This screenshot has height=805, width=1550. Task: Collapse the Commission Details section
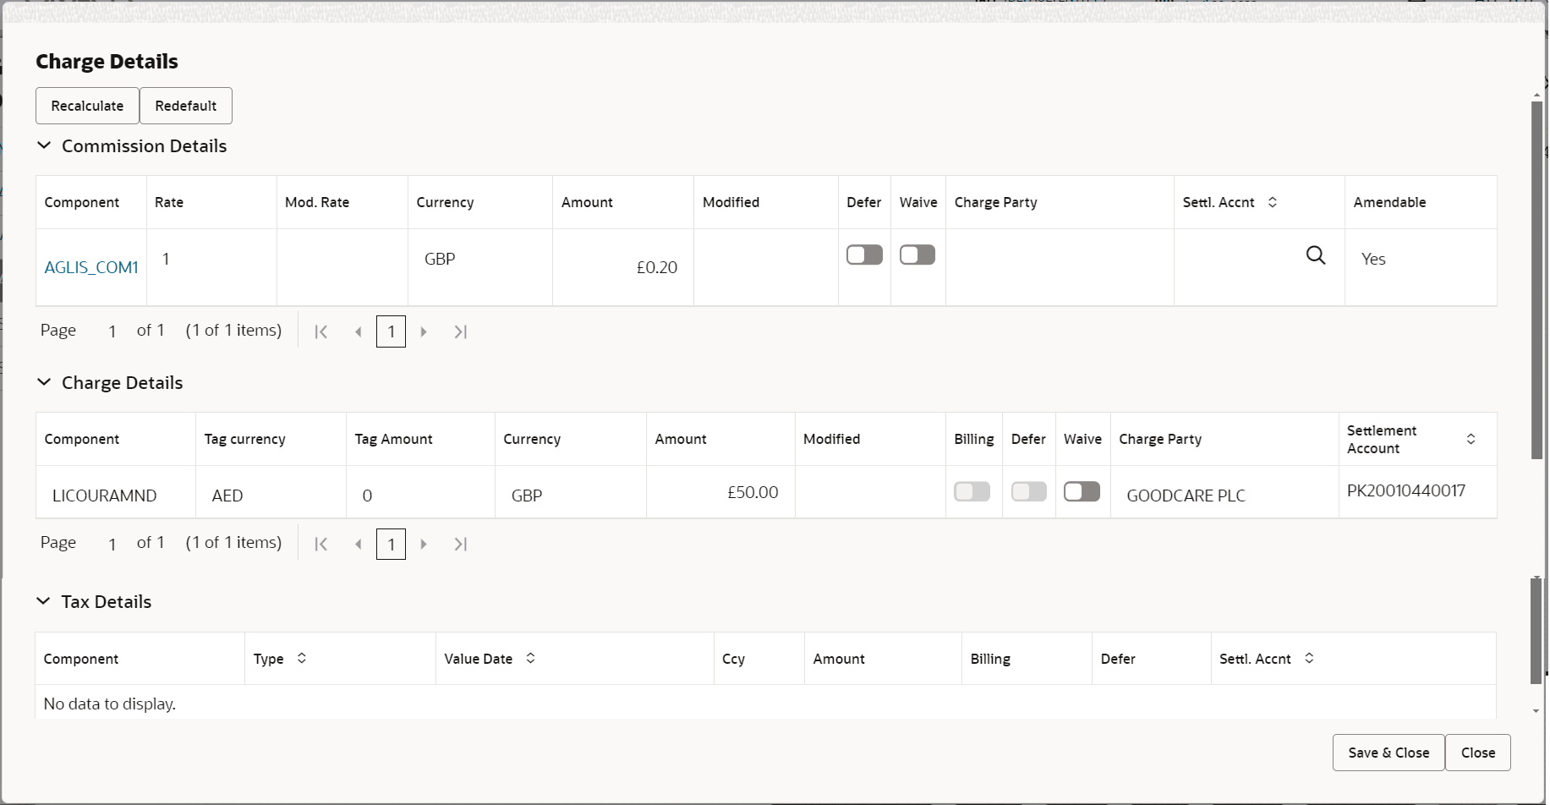44,145
